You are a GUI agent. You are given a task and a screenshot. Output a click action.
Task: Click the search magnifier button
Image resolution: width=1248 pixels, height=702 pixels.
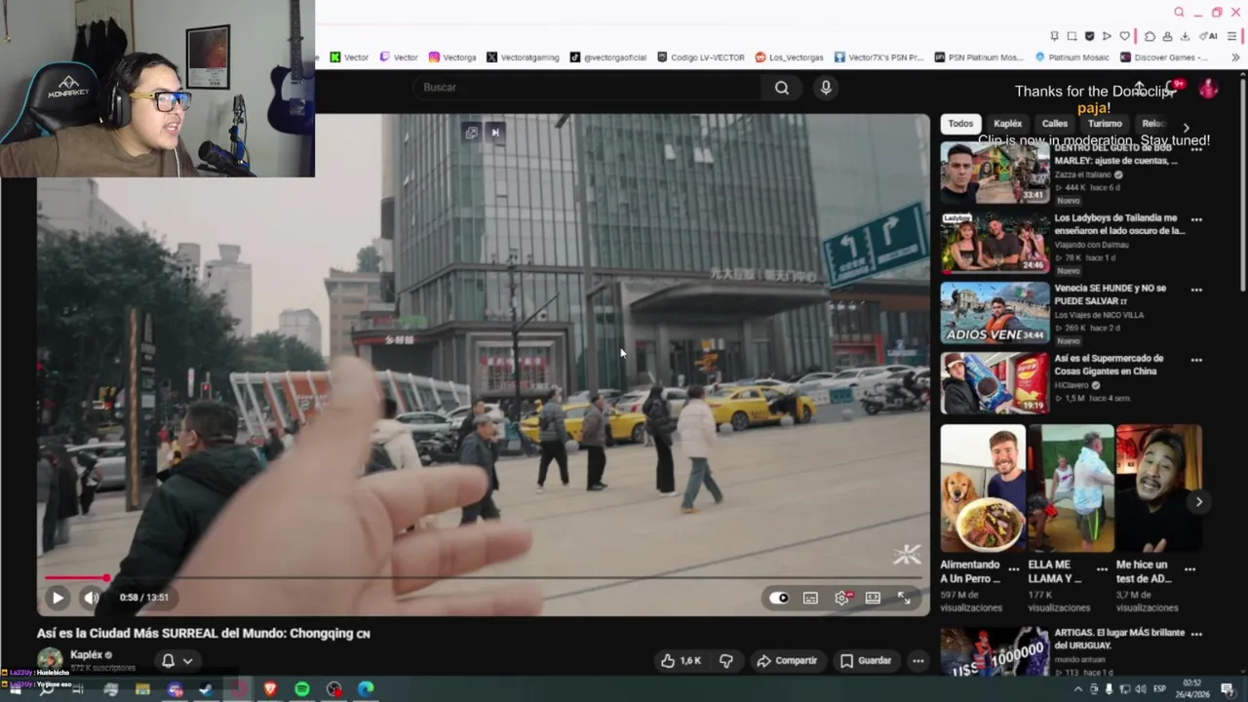pyautogui.click(x=782, y=88)
